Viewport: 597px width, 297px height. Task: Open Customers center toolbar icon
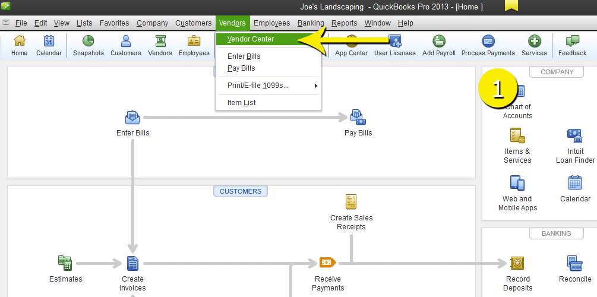click(126, 45)
